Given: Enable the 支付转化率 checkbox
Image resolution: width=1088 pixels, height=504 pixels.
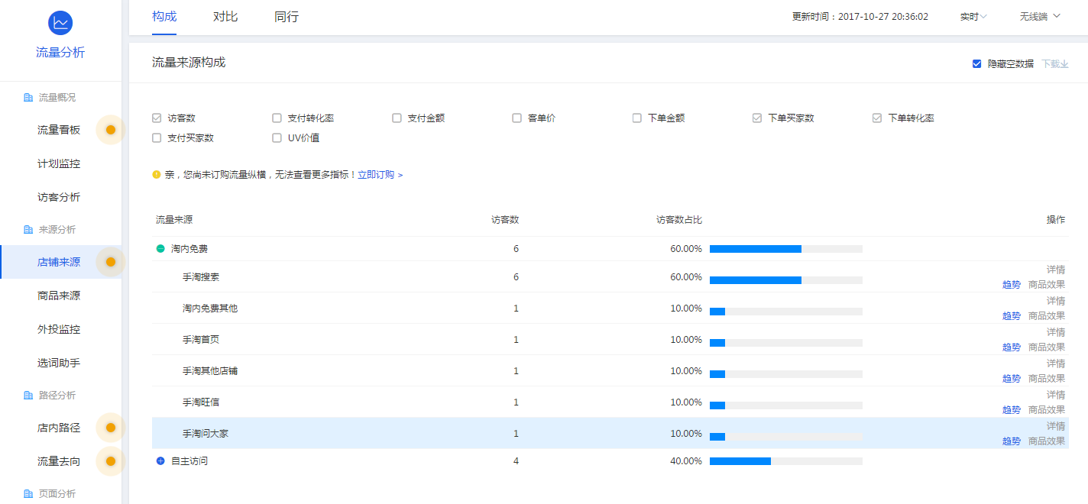Looking at the screenshot, I should point(277,118).
